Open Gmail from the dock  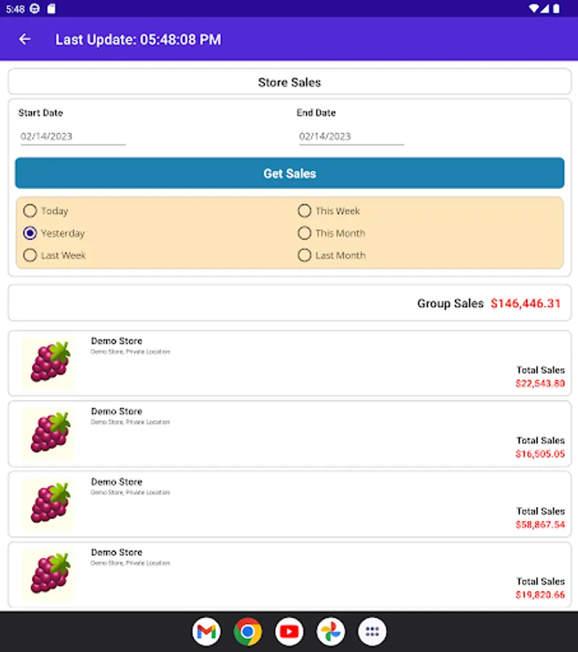[x=206, y=632]
